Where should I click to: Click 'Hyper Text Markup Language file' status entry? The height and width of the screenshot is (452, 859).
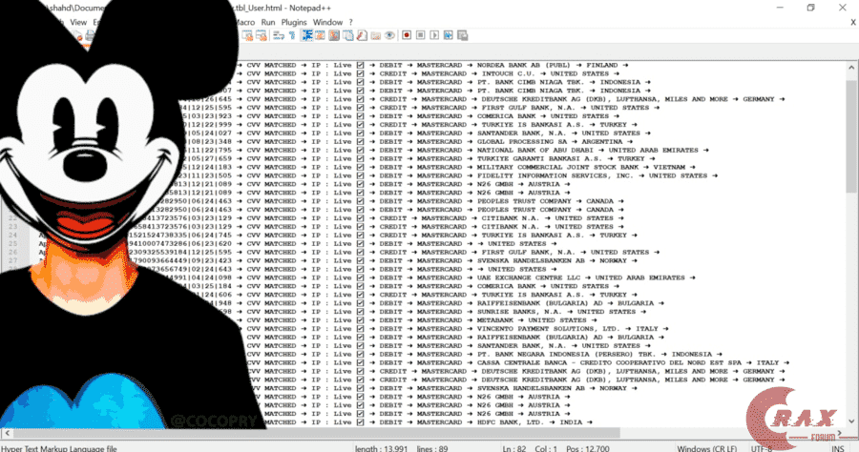point(59,449)
